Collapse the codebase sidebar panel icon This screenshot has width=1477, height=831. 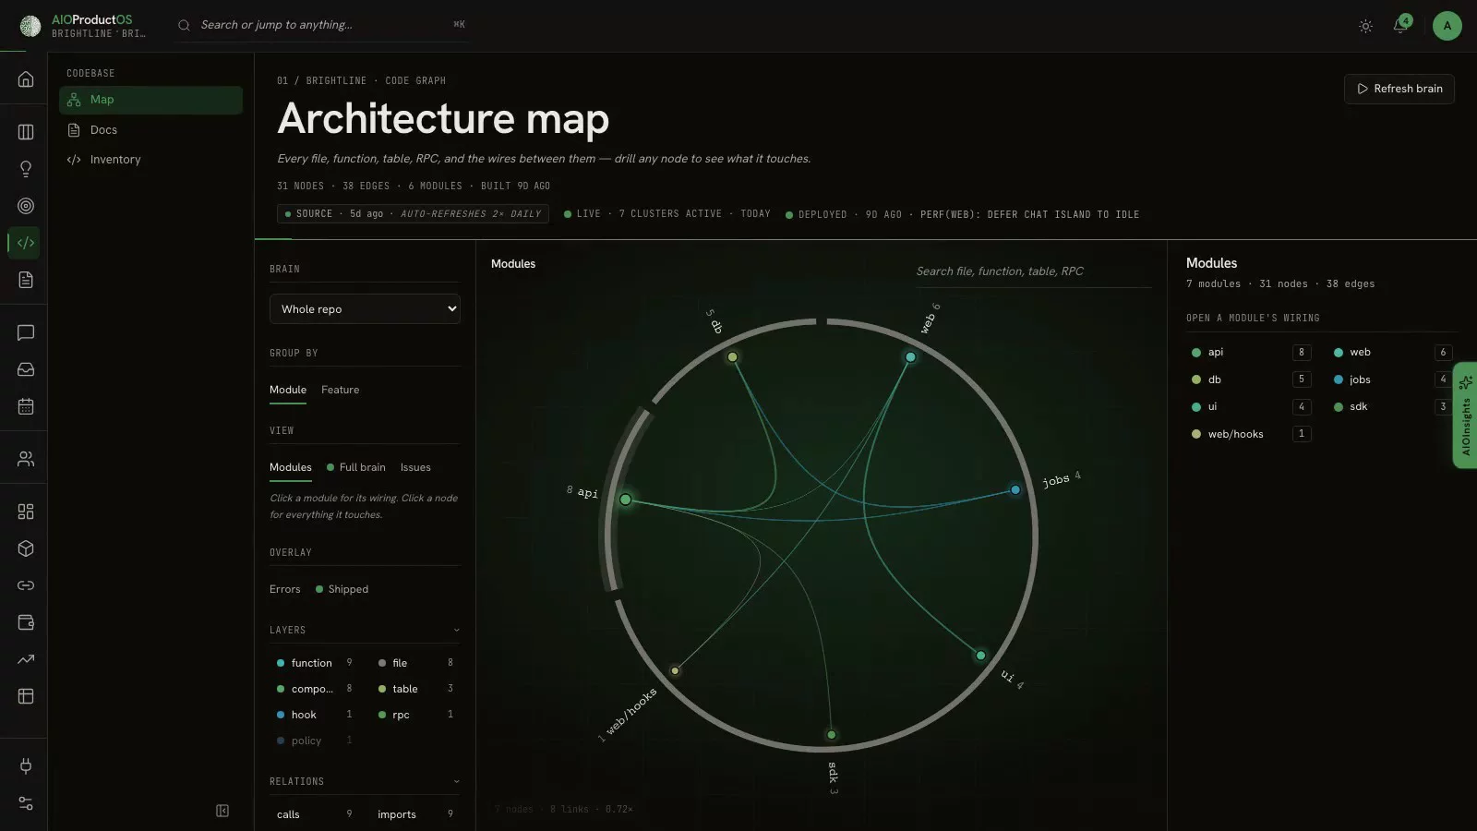pyautogui.click(x=222, y=811)
